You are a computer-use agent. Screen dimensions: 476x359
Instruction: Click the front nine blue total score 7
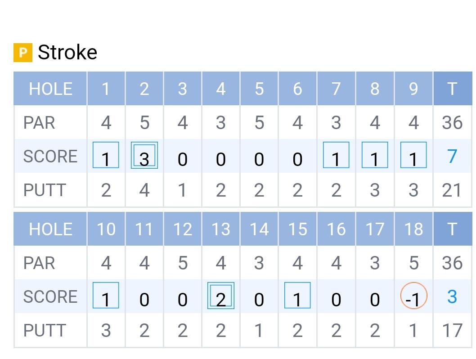pyautogui.click(x=452, y=156)
